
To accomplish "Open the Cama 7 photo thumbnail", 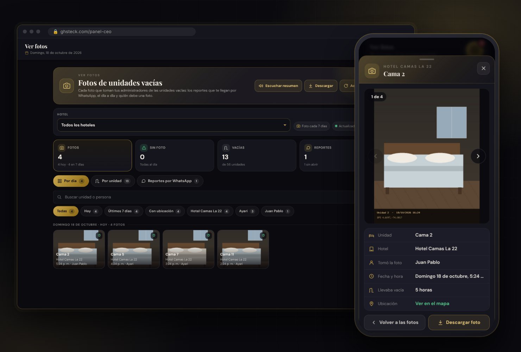I will 188,249.
